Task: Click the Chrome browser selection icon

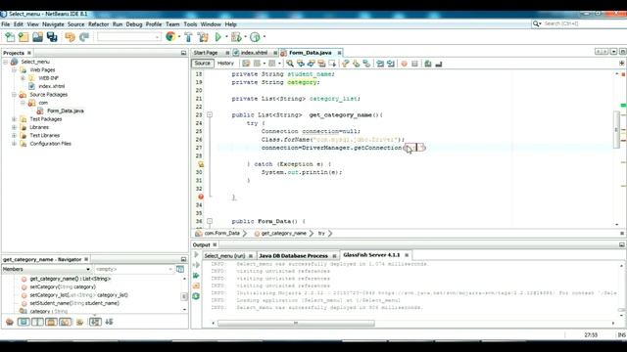Action: [170, 37]
